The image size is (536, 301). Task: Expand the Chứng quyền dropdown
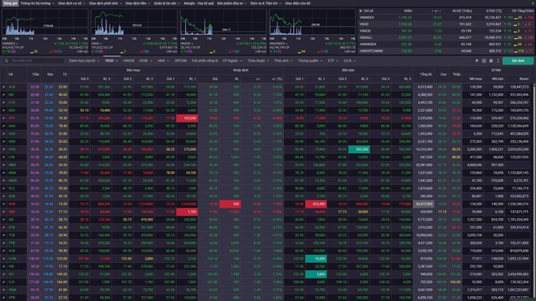coord(310,61)
